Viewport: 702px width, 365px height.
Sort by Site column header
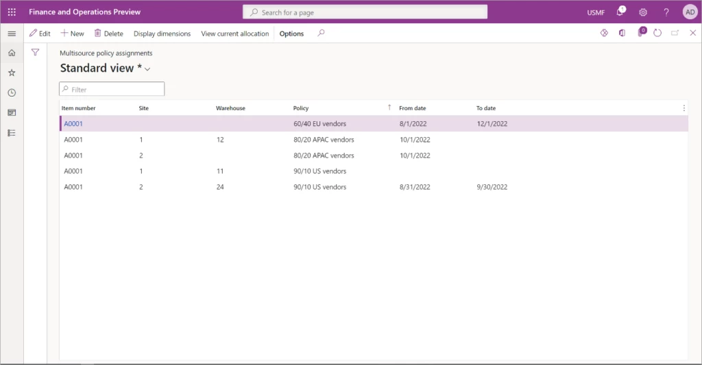[x=144, y=108]
